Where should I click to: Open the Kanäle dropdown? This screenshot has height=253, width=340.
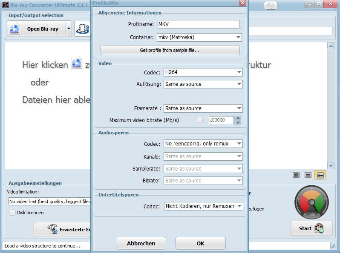203,156
